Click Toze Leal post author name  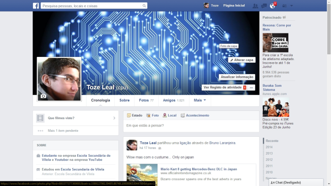(x=148, y=143)
